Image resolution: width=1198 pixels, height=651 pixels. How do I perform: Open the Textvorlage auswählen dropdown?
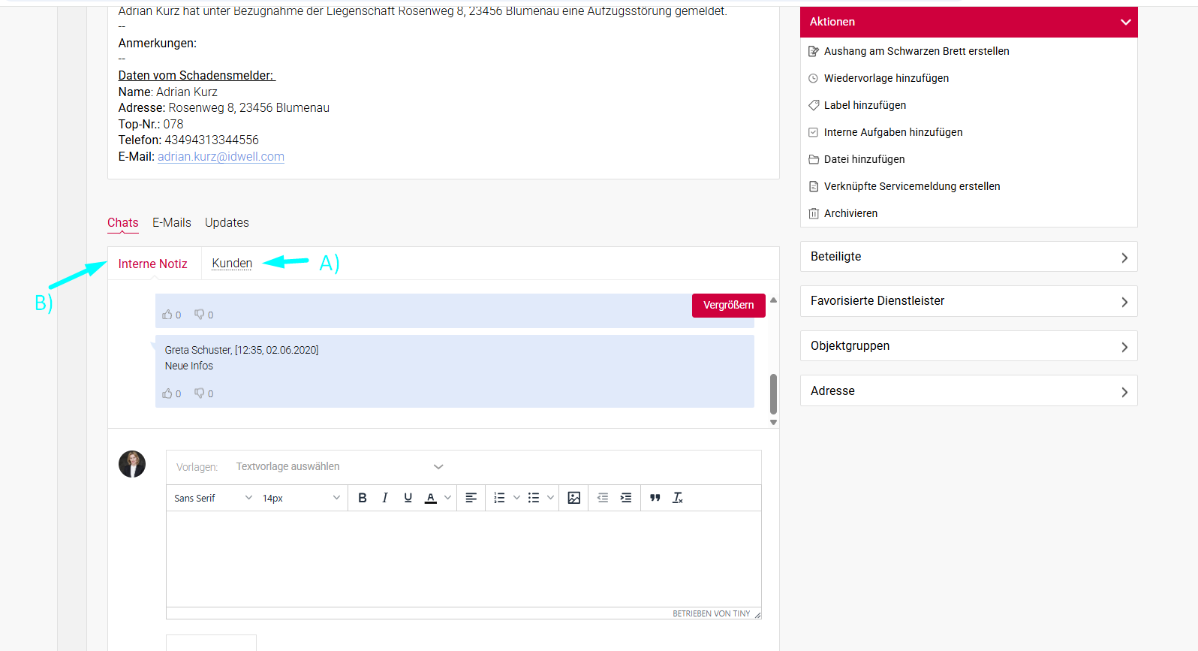point(339,466)
